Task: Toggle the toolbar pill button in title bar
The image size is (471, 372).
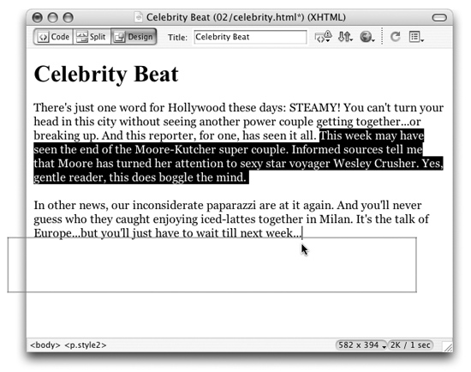Action: pos(439,17)
